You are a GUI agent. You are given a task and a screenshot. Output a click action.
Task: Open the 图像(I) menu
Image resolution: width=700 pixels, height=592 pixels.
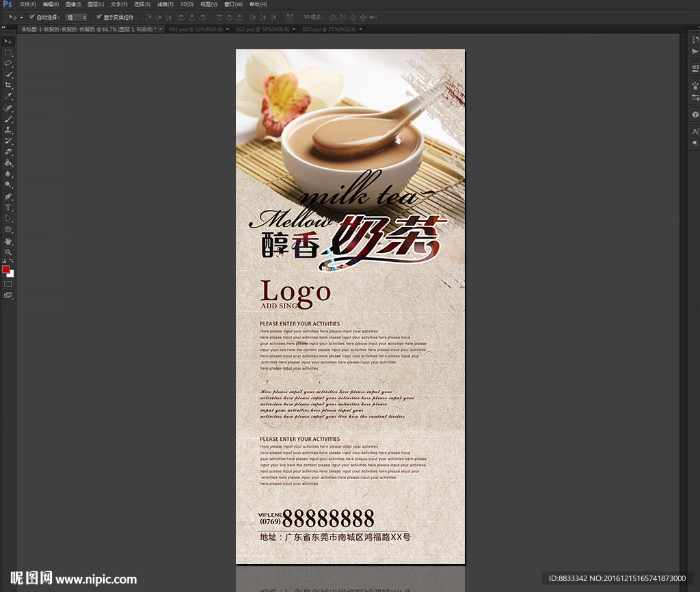coord(74,4)
